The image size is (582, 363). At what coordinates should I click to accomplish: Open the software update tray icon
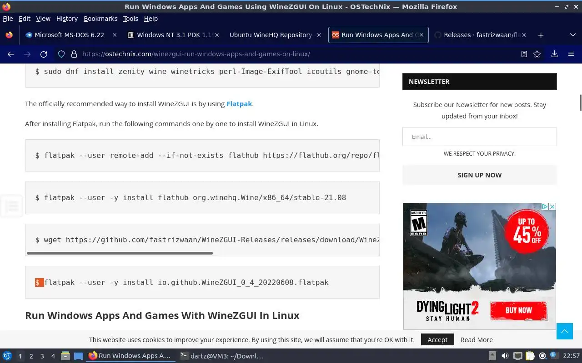tap(542, 356)
